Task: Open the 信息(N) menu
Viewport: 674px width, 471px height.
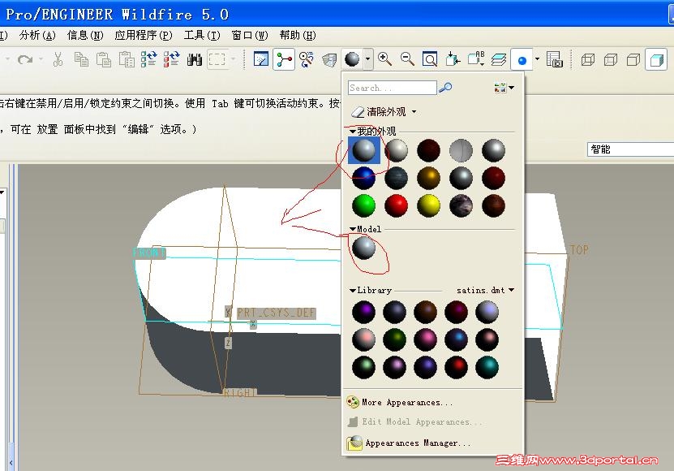Action: (85, 35)
